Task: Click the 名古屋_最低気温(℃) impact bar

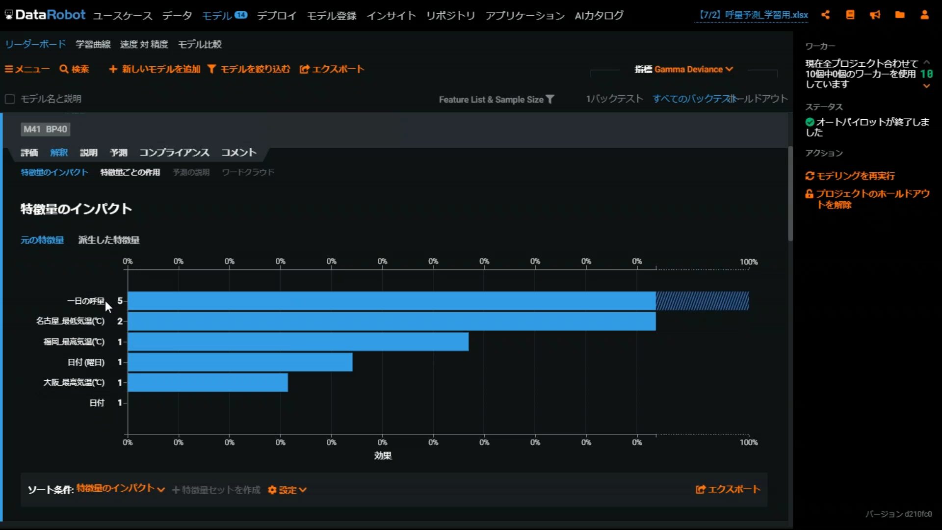Action: point(392,321)
